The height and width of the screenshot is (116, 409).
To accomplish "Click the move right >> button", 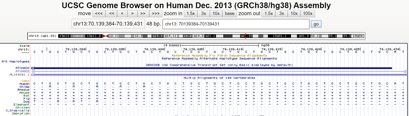I will coord(143,13).
